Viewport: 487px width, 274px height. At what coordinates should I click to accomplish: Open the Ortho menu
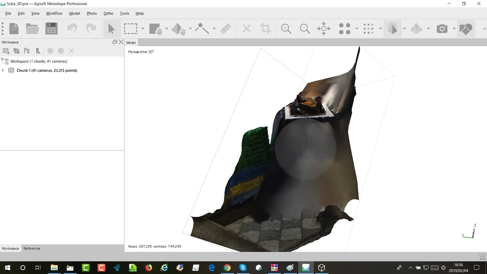(x=108, y=13)
